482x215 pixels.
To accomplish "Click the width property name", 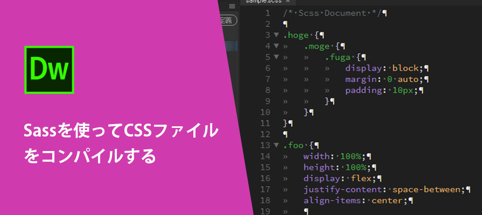I will click(x=316, y=156).
